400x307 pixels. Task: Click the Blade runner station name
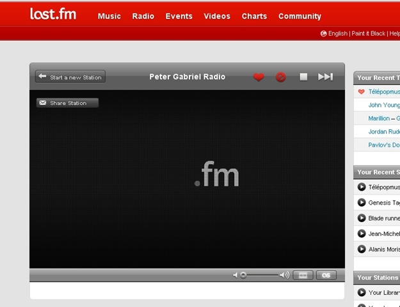click(x=384, y=218)
